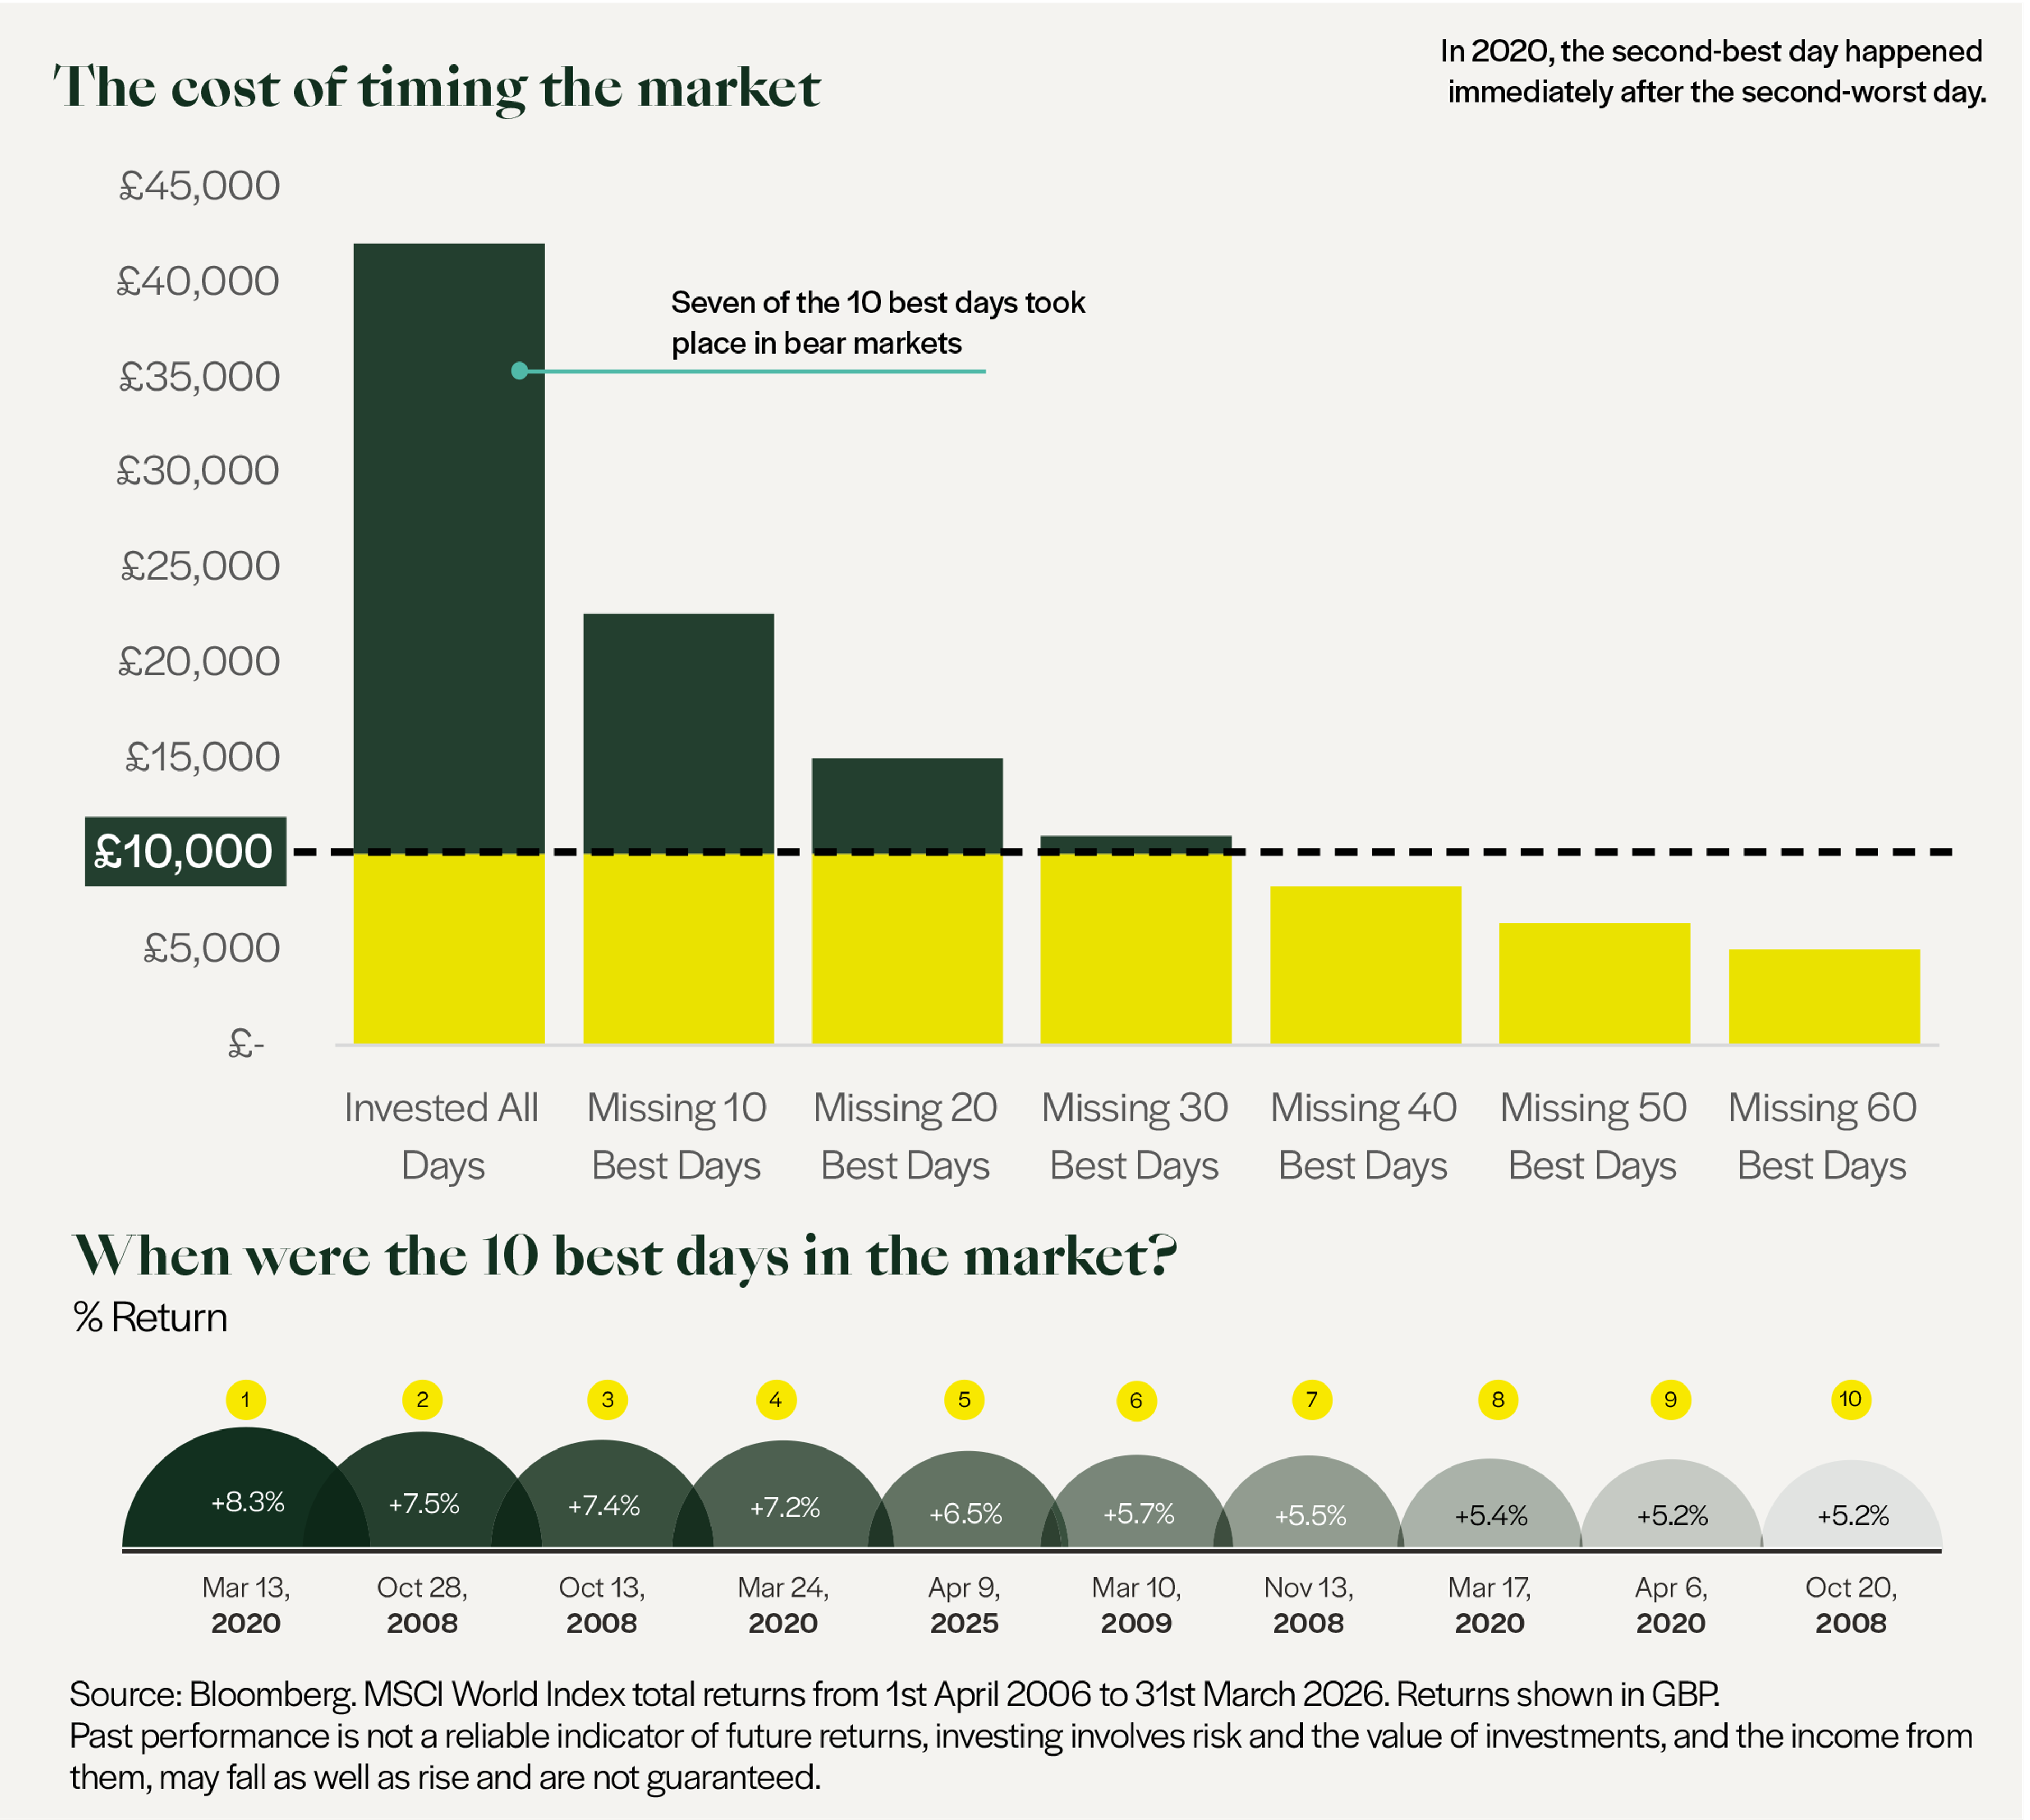
Task: Click the teal annotation dot on first bar
Action: 519,371
